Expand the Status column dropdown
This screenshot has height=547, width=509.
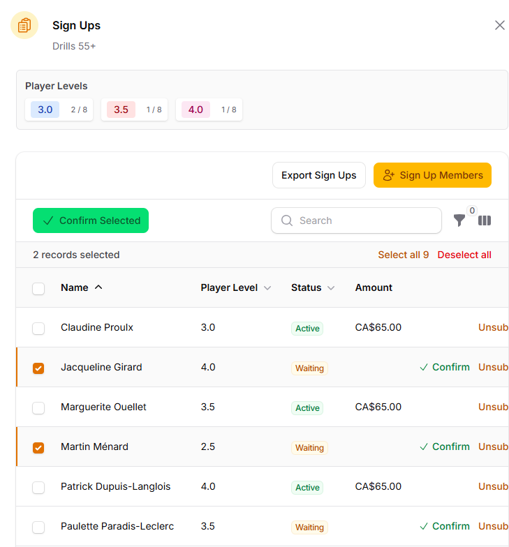331,288
